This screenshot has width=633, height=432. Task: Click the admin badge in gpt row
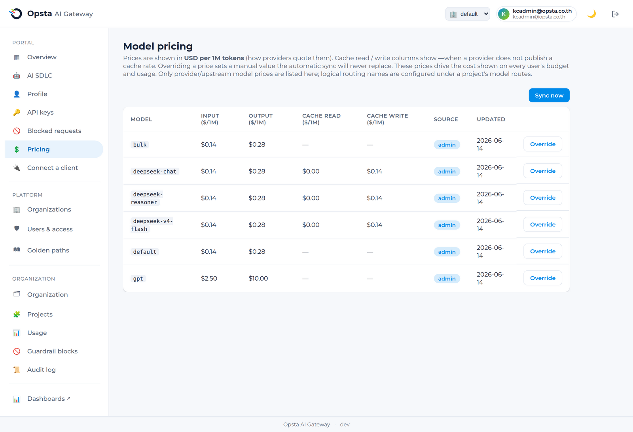(x=447, y=279)
